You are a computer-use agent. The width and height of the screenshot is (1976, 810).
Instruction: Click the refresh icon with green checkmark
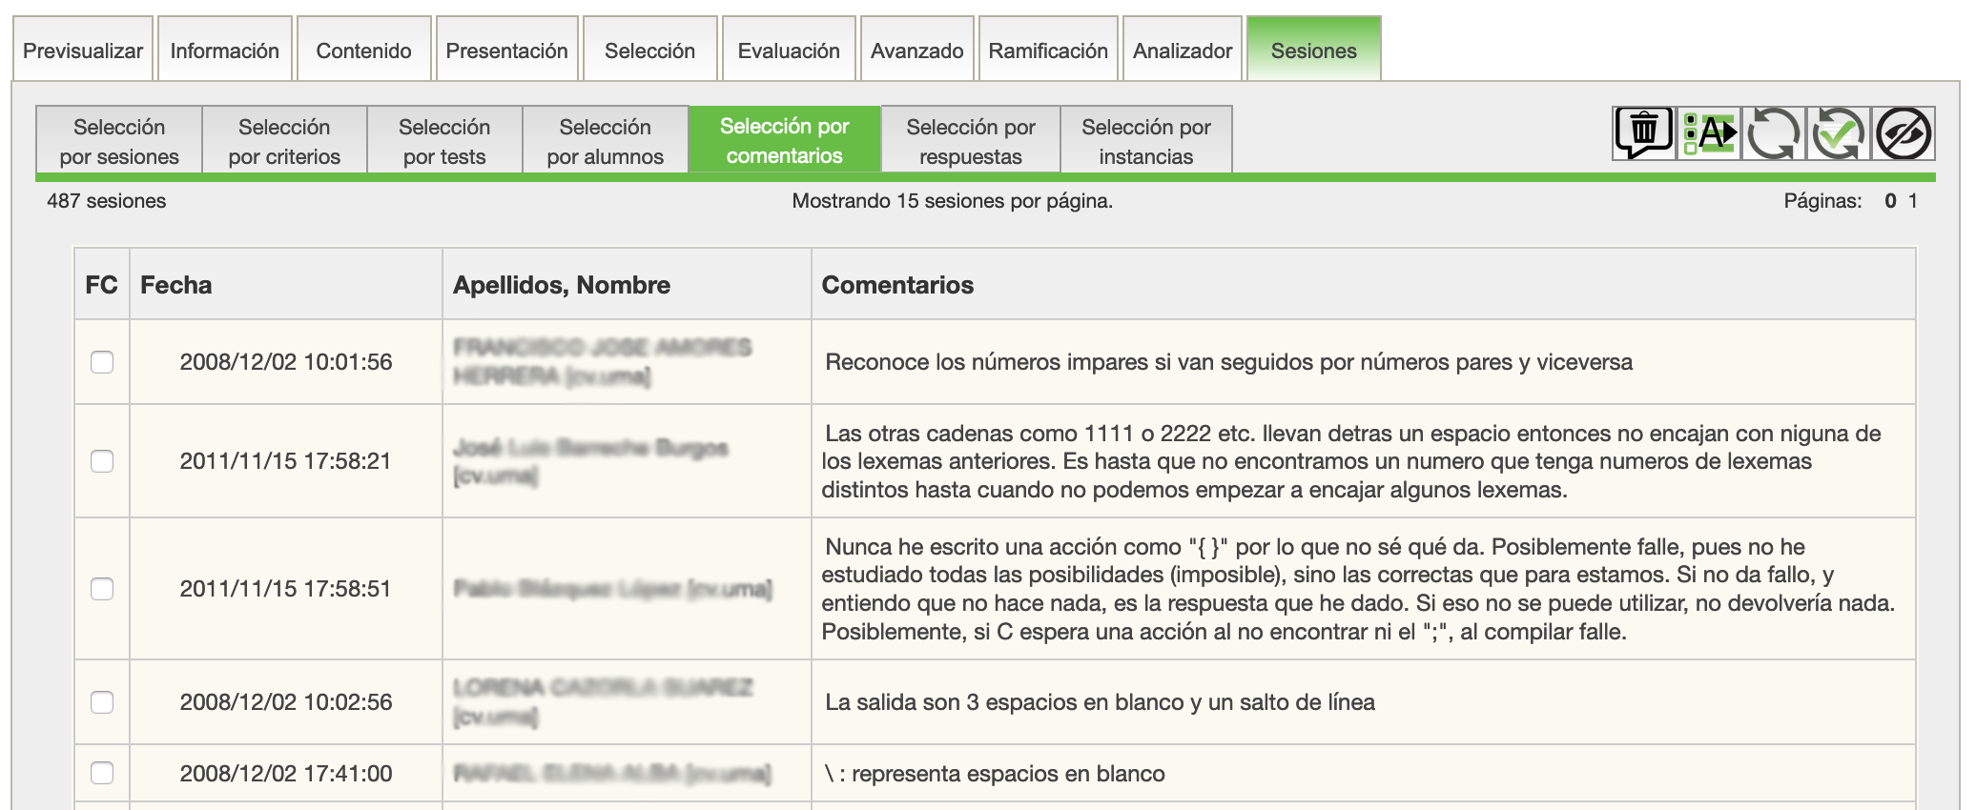point(1838,133)
